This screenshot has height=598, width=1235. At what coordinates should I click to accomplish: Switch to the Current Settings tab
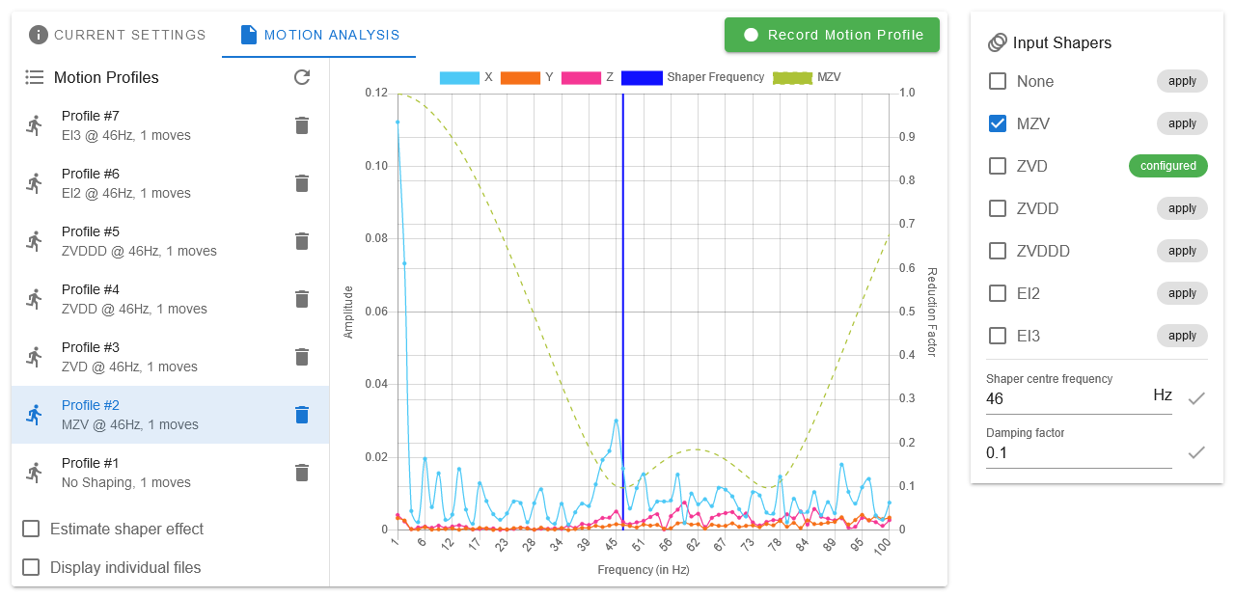point(118,35)
